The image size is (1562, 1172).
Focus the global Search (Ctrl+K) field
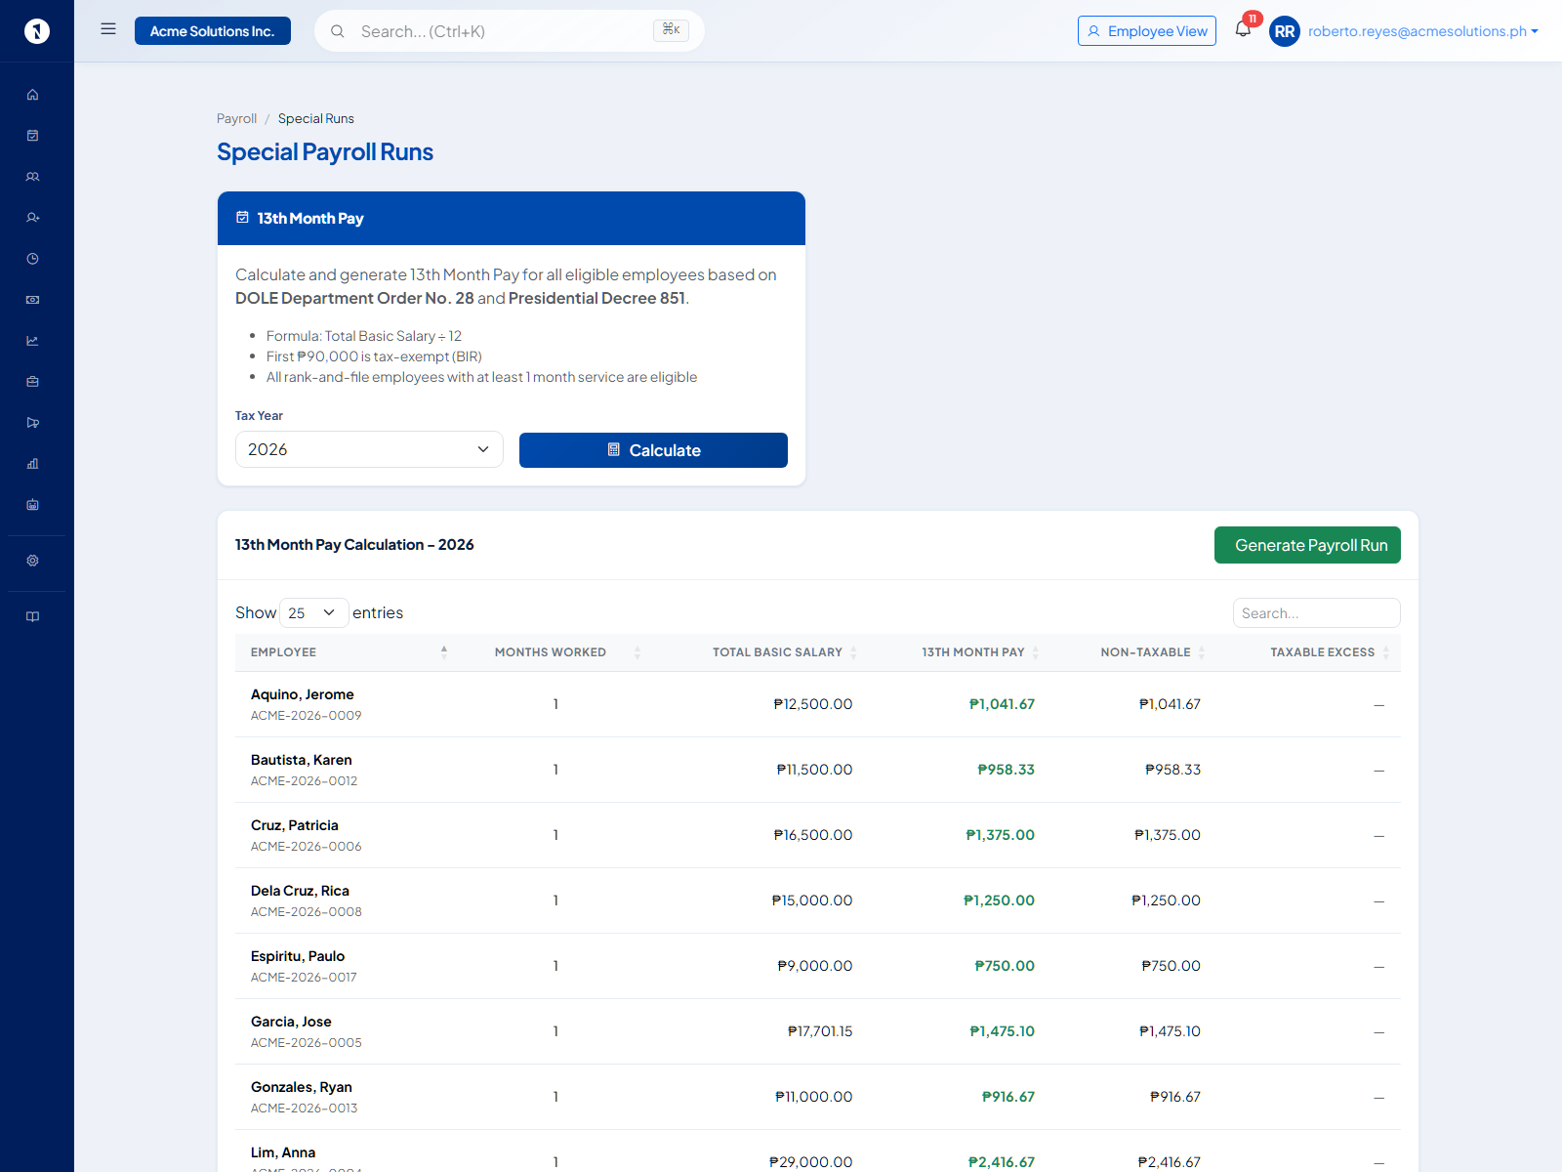pos(510,31)
